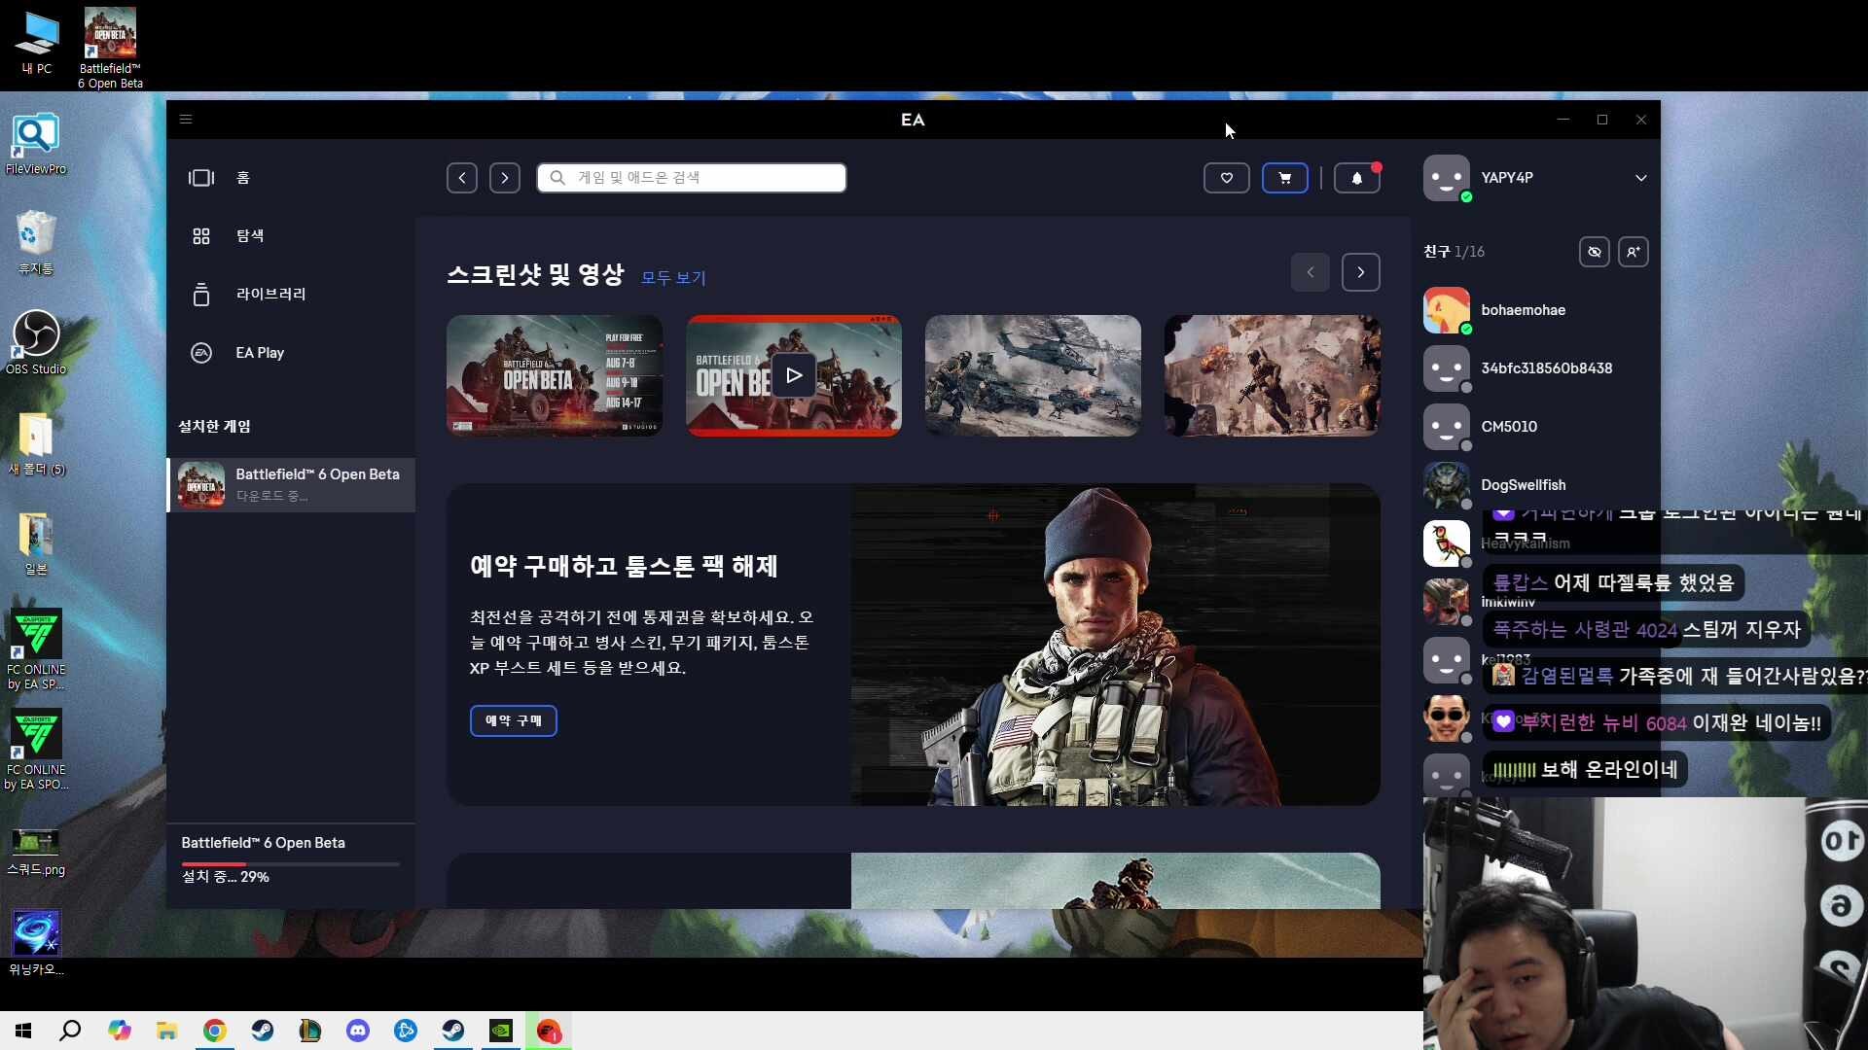Select Battlefield 6 Open Beta in installed games
Screen dimensions: 1868x1050
coord(291,485)
